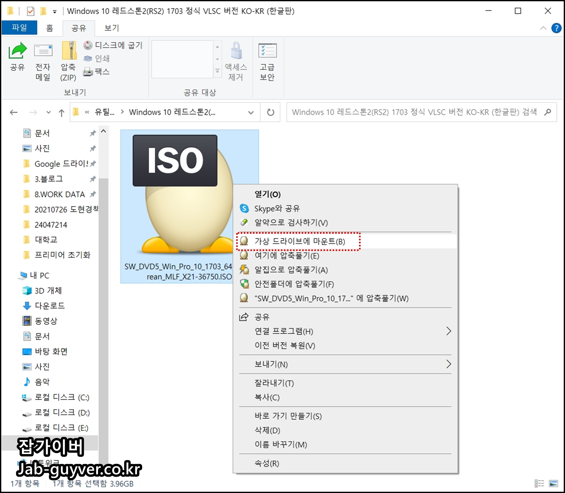Switch to large icons view in status bar
This screenshot has width=565, height=493.
[x=553, y=484]
